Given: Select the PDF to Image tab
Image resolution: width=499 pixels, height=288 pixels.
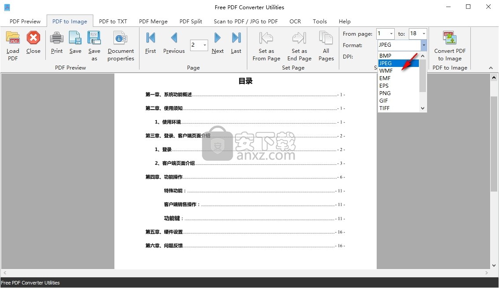Looking at the screenshot, I should point(70,21).
